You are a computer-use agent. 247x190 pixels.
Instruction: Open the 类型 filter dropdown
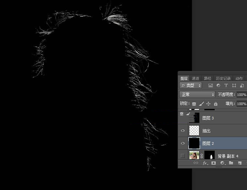click(191, 86)
